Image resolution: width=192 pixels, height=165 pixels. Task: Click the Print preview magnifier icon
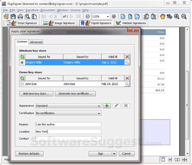[x=27, y=17]
